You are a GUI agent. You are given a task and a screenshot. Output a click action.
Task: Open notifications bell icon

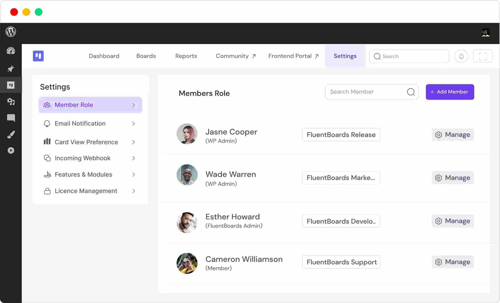(x=461, y=56)
